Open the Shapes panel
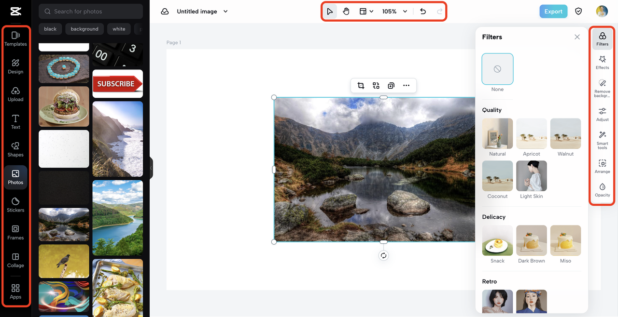The width and height of the screenshot is (618, 317). pyautogui.click(x=15, y=149)
